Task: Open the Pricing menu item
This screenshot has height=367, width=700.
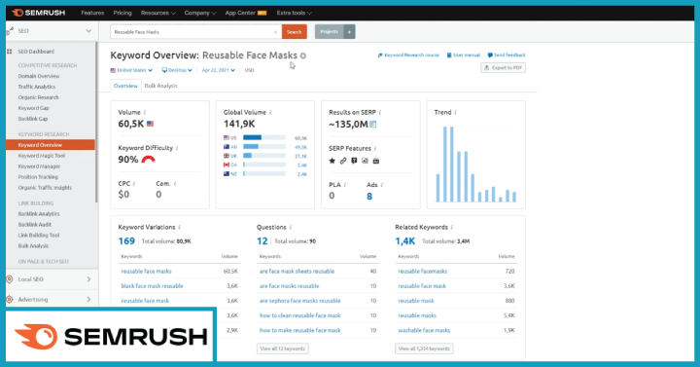Action: click(x=122, y=13)
